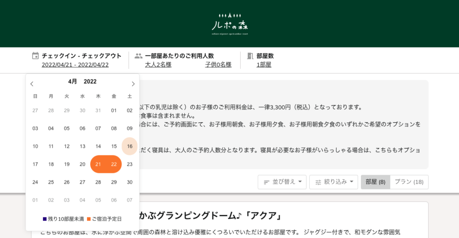Select April 12 in calendar
Screen dimensions: 459x238
67,146
